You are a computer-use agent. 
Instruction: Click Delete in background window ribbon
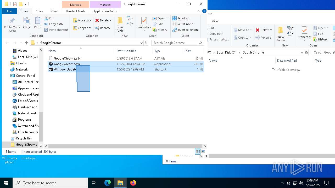264,30
